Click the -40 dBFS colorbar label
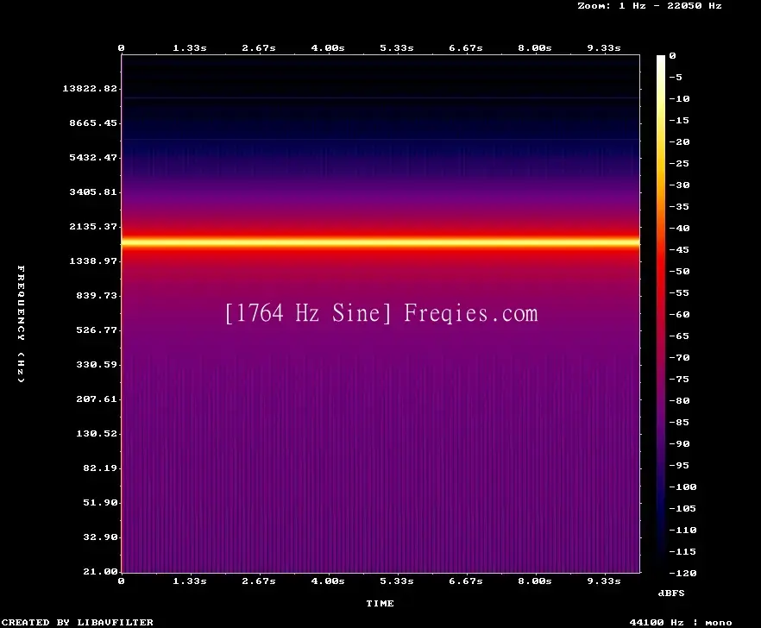 tap(679, 228)
